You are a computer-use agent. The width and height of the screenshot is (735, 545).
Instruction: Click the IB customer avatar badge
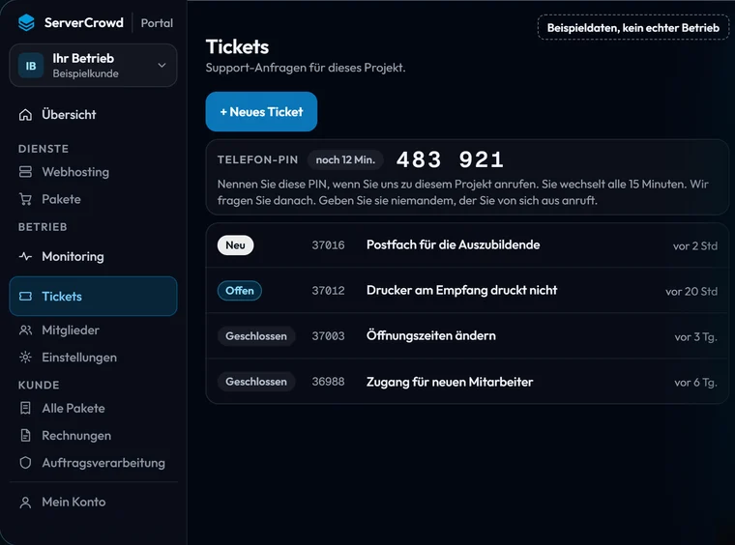click(31, 66)
